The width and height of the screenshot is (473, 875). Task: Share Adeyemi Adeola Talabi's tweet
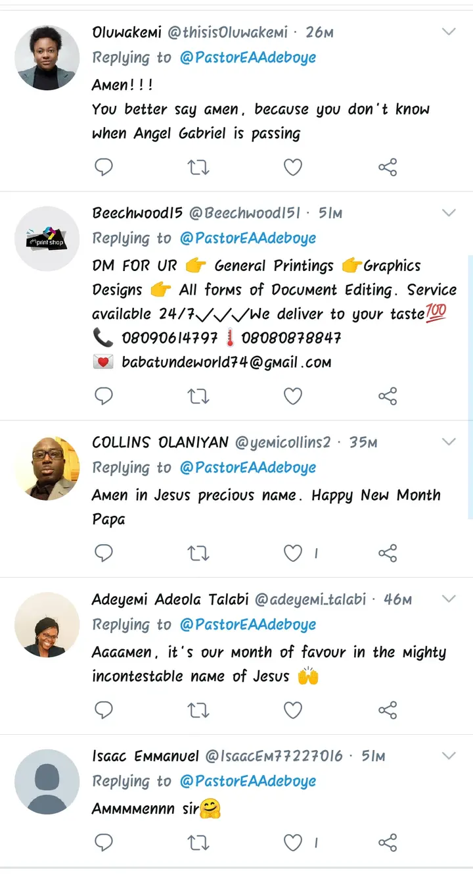[x=388, y=711]
